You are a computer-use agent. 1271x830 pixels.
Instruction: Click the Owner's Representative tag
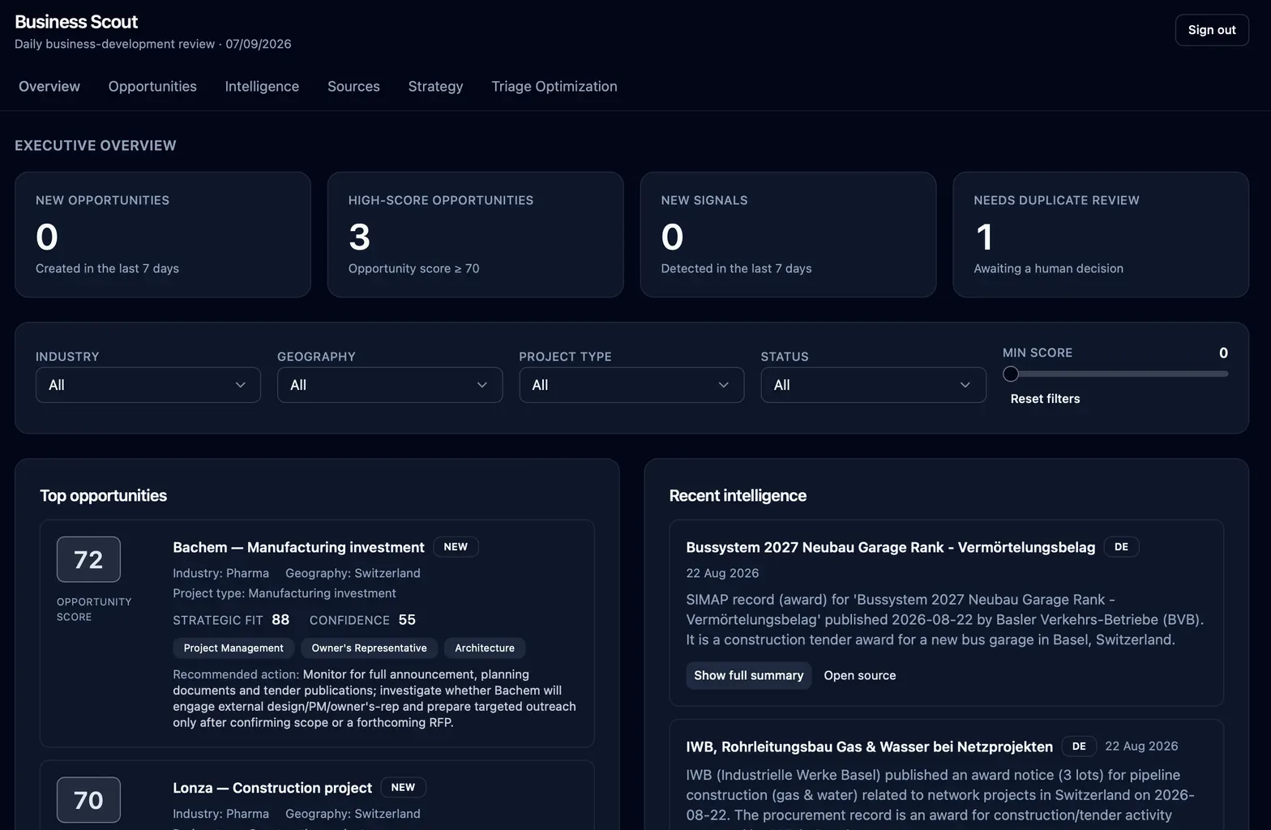(369, 648)
